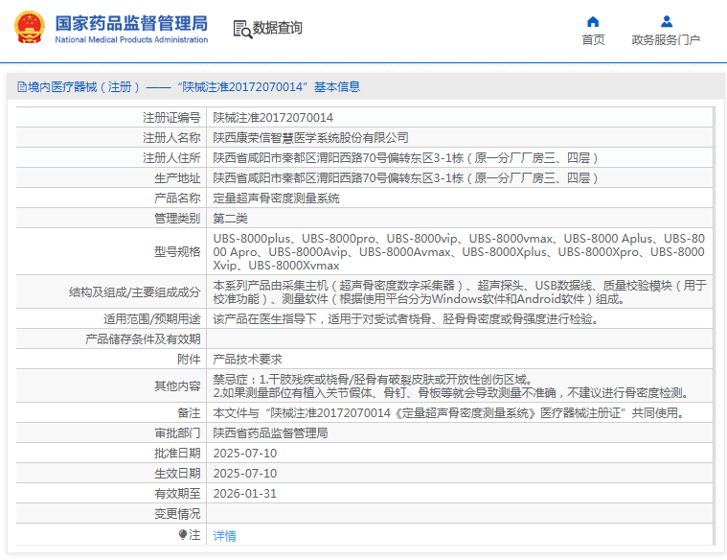Click the 国家药品监督管理局 site title

click(x=130, y=22)
